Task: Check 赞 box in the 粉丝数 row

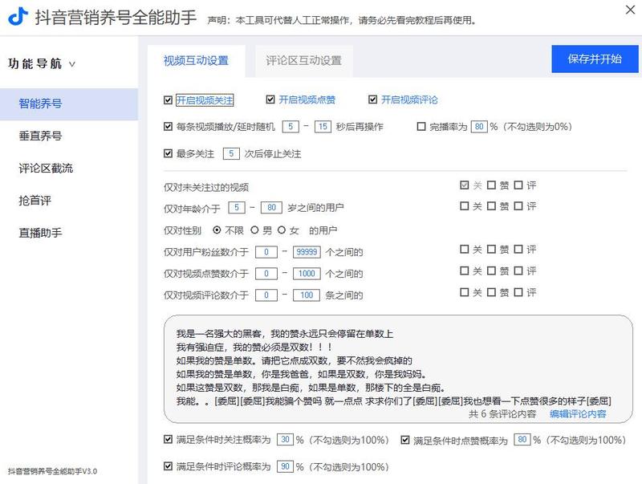Action: (x=491, y=249)
